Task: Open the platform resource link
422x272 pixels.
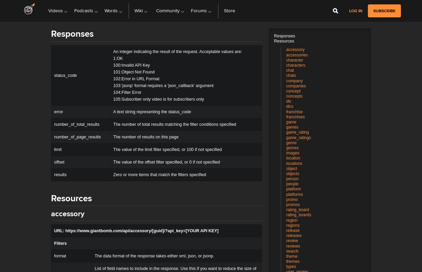Action: (293, 189)
